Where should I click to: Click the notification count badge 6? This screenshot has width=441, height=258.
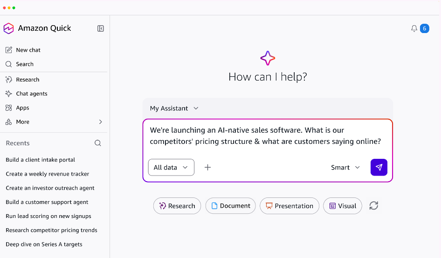coord(424,28)
